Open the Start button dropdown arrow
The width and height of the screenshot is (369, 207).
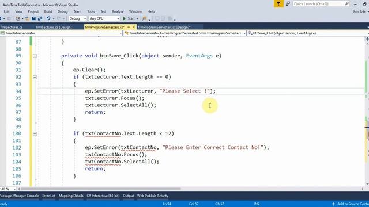click(x=137, y=18)
